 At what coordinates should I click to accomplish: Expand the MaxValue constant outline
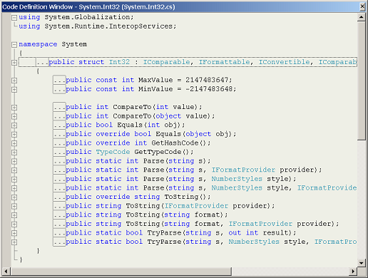click(14, 81)
